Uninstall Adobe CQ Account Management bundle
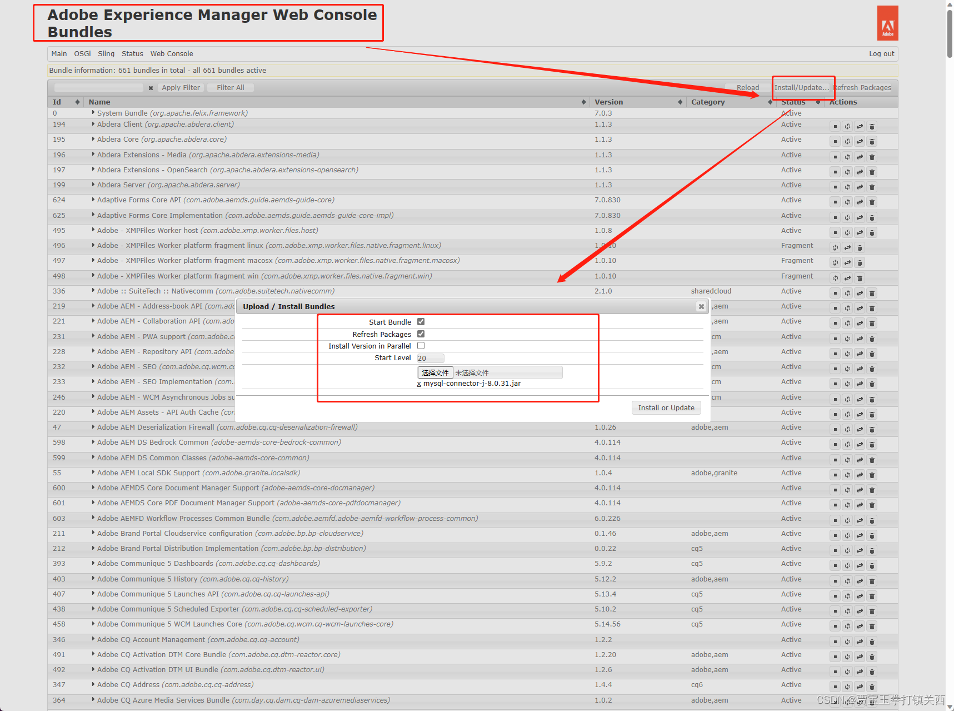 (872, 642)
